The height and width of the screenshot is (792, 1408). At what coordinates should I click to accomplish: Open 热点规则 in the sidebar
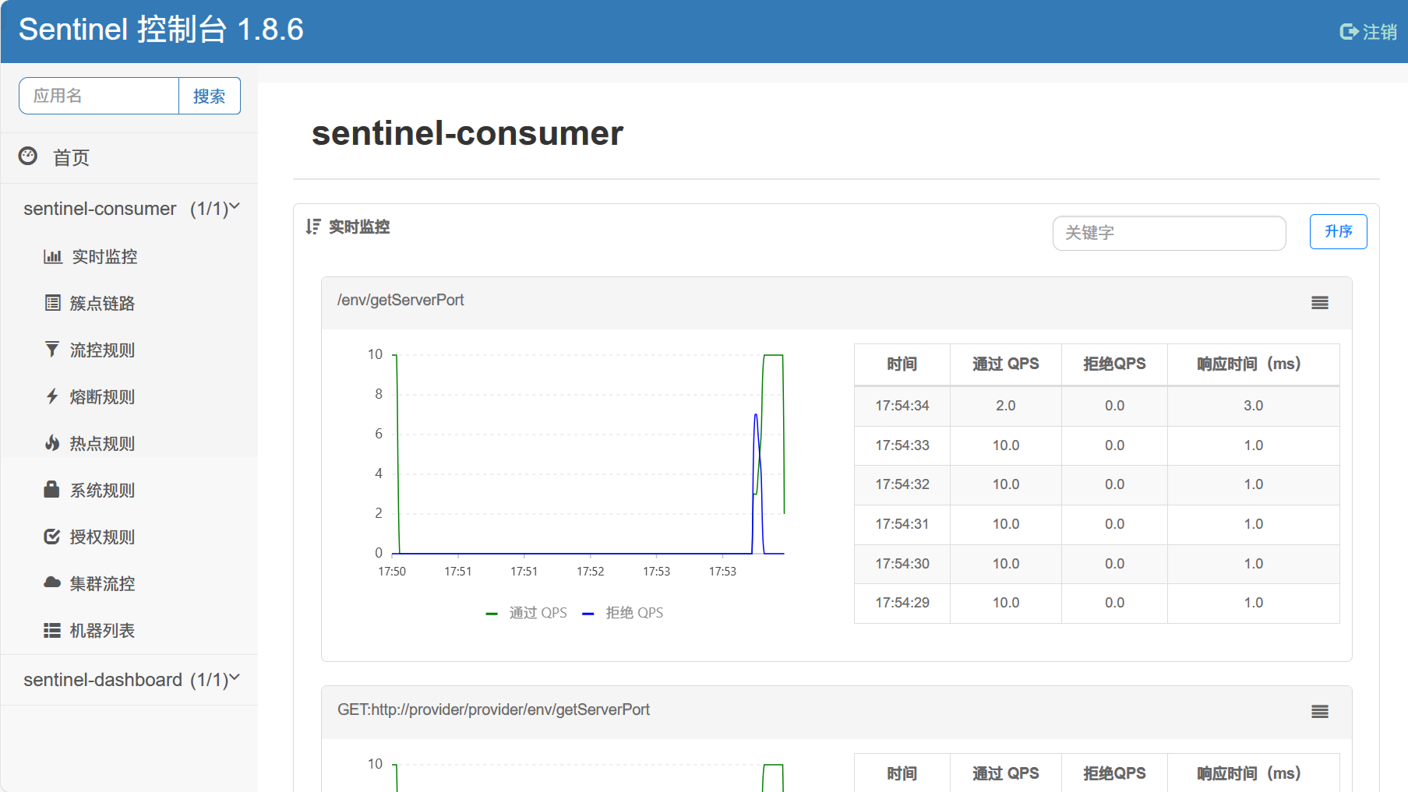102,443
